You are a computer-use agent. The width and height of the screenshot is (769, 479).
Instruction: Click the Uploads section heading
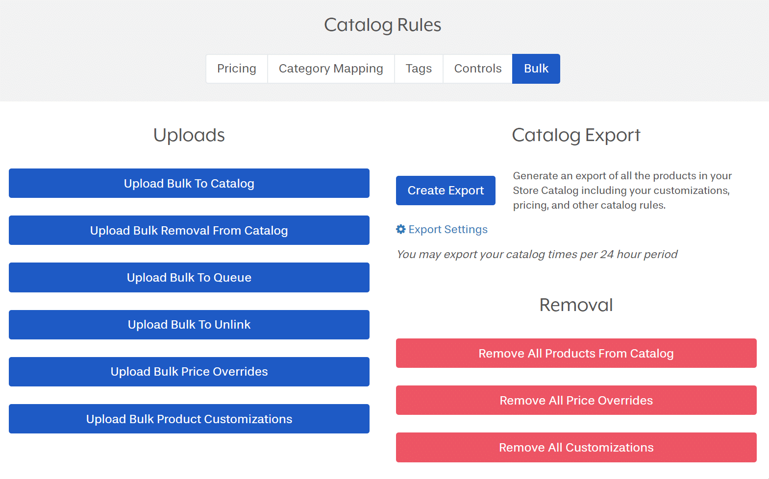coord(189,135)
